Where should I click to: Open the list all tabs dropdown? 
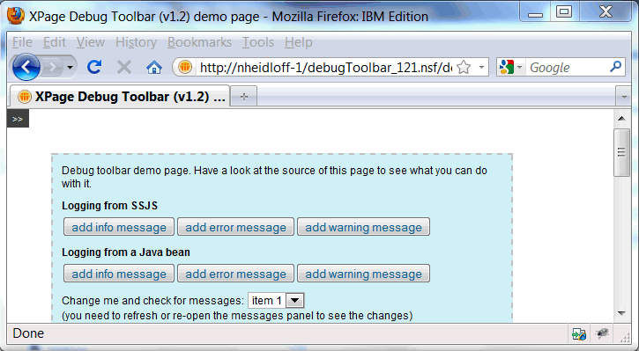point(623,97)
